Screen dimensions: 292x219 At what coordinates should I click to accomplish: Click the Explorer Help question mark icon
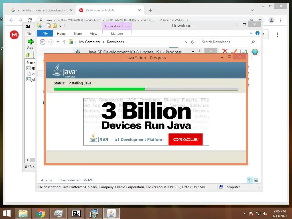point(257,33)
